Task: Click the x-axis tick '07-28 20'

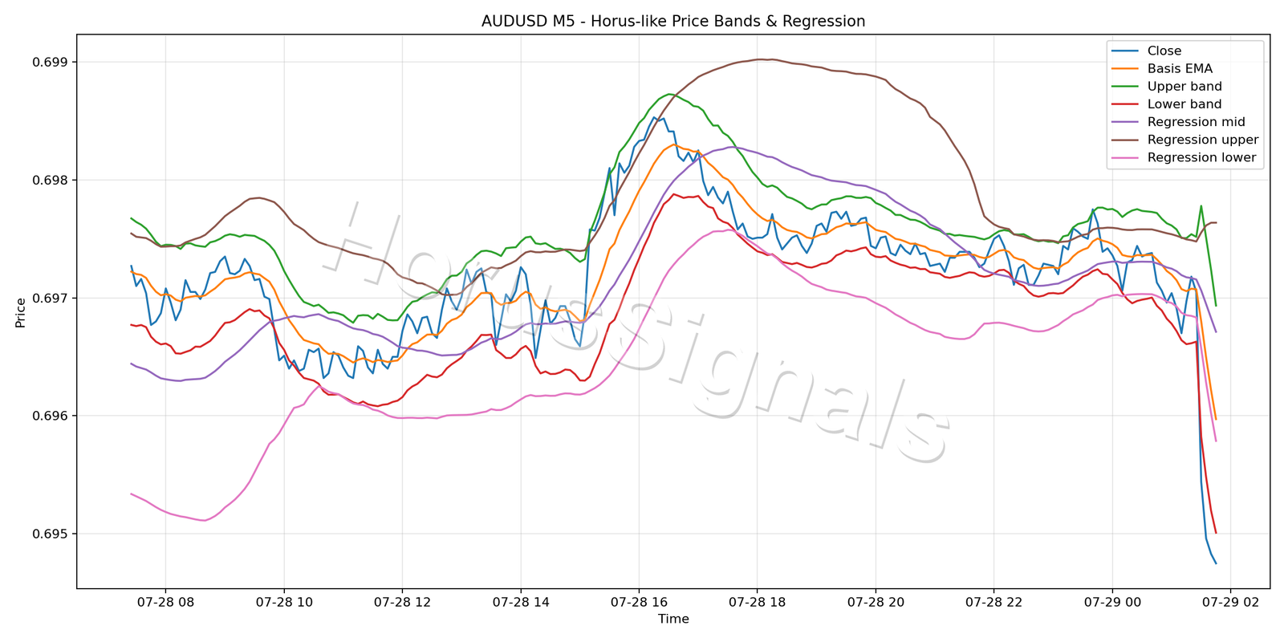Action: click(876, 601)
